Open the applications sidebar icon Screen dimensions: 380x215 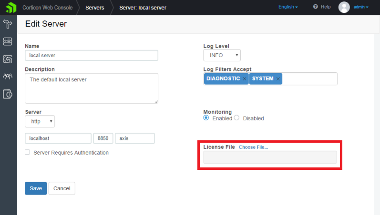(x=8, y=59)
